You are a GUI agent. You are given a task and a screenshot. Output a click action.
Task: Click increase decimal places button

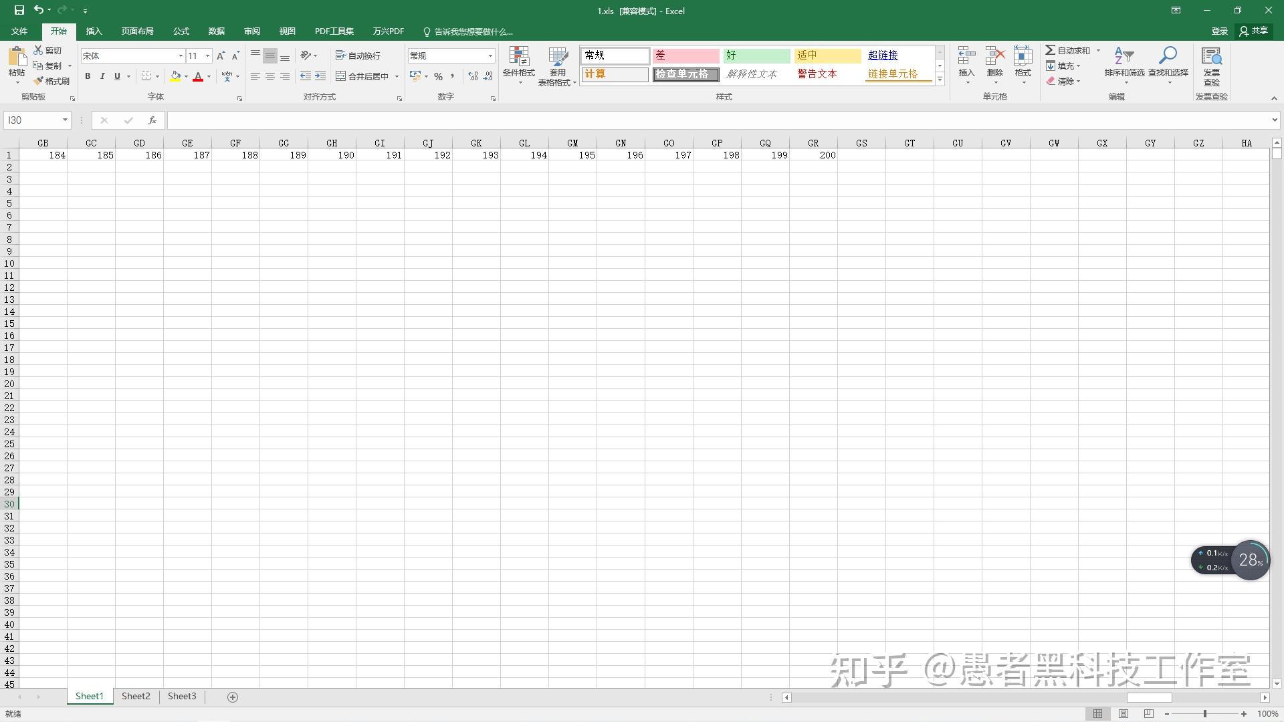pos(472,76)
